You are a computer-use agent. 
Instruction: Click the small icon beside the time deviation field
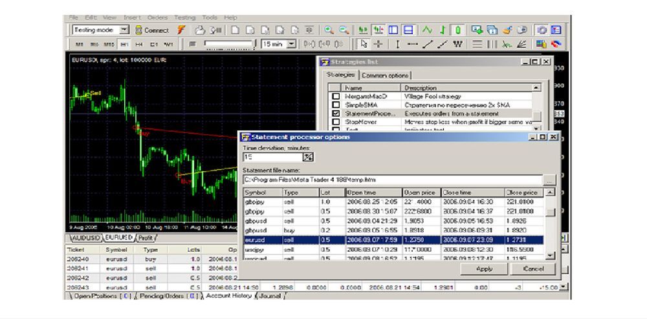(308, 157)
